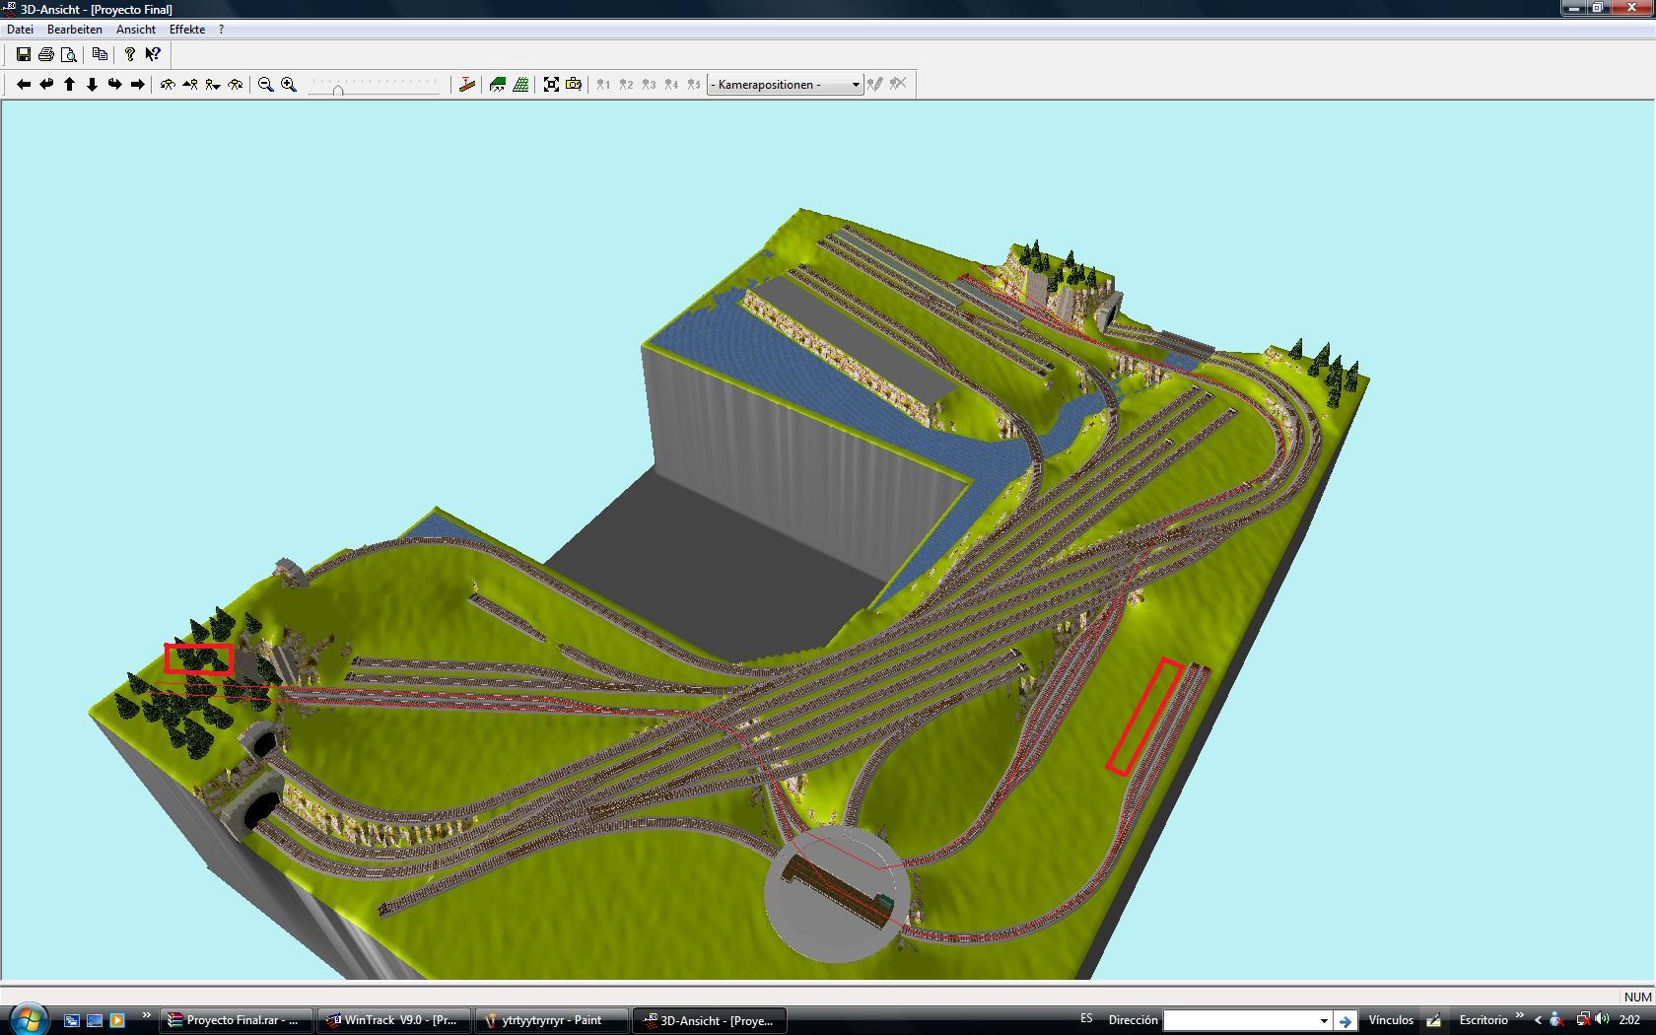Move camera left with left arrow icon
Viewport: 1656px width, 1035px height.
tap(24, 85)
